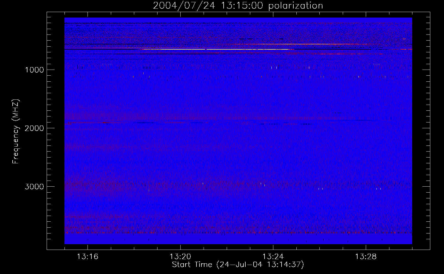Click the 13:28 time tick label
444x274 pixels.
pyautogui.click(x=366, y=257)
